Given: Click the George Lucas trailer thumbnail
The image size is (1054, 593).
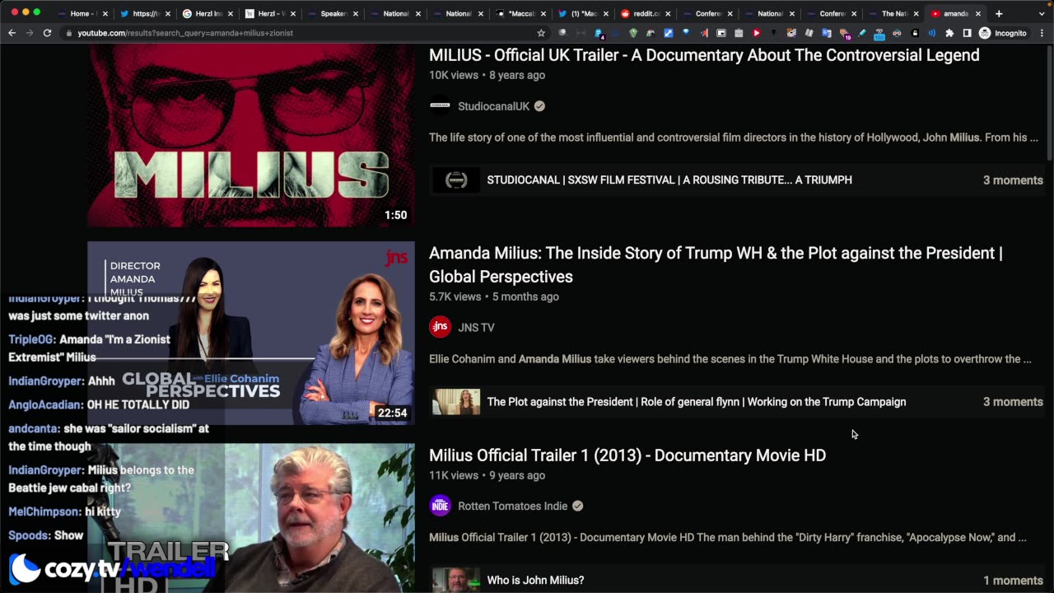Looking at the screenshot, I should [x=251, y=518].
